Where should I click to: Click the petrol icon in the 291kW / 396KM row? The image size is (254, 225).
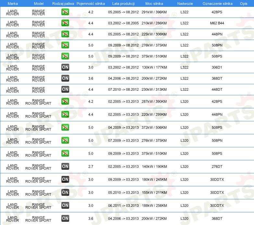(x=65, y=12)
